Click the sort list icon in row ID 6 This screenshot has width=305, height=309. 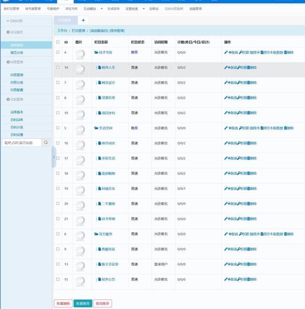tap(251, 234)
